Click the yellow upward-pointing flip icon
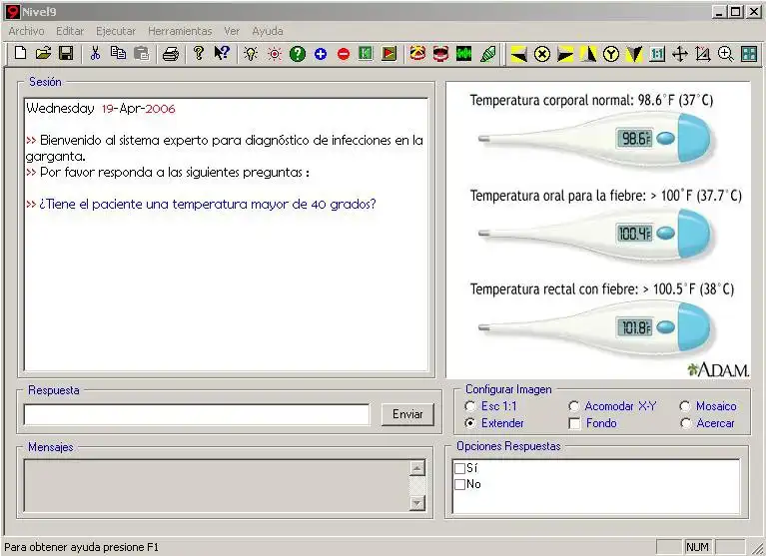Image resolution: width=766 pixels, height=556 pixels. 588,54
